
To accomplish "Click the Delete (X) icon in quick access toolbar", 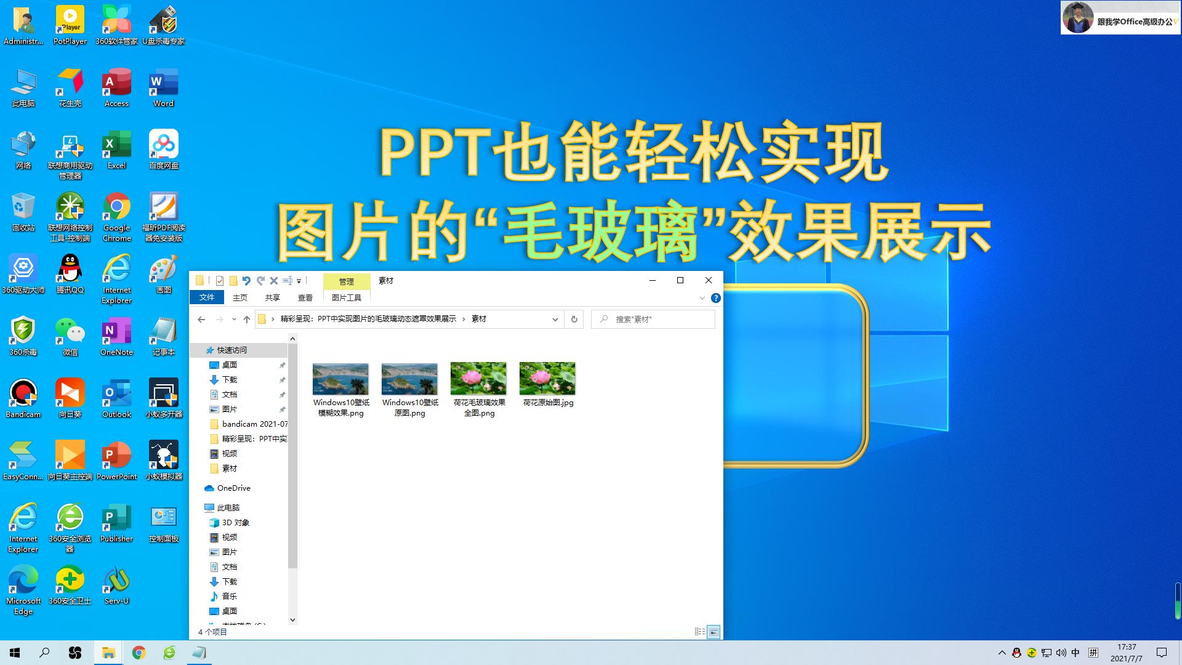I will [x=273, y=281].
